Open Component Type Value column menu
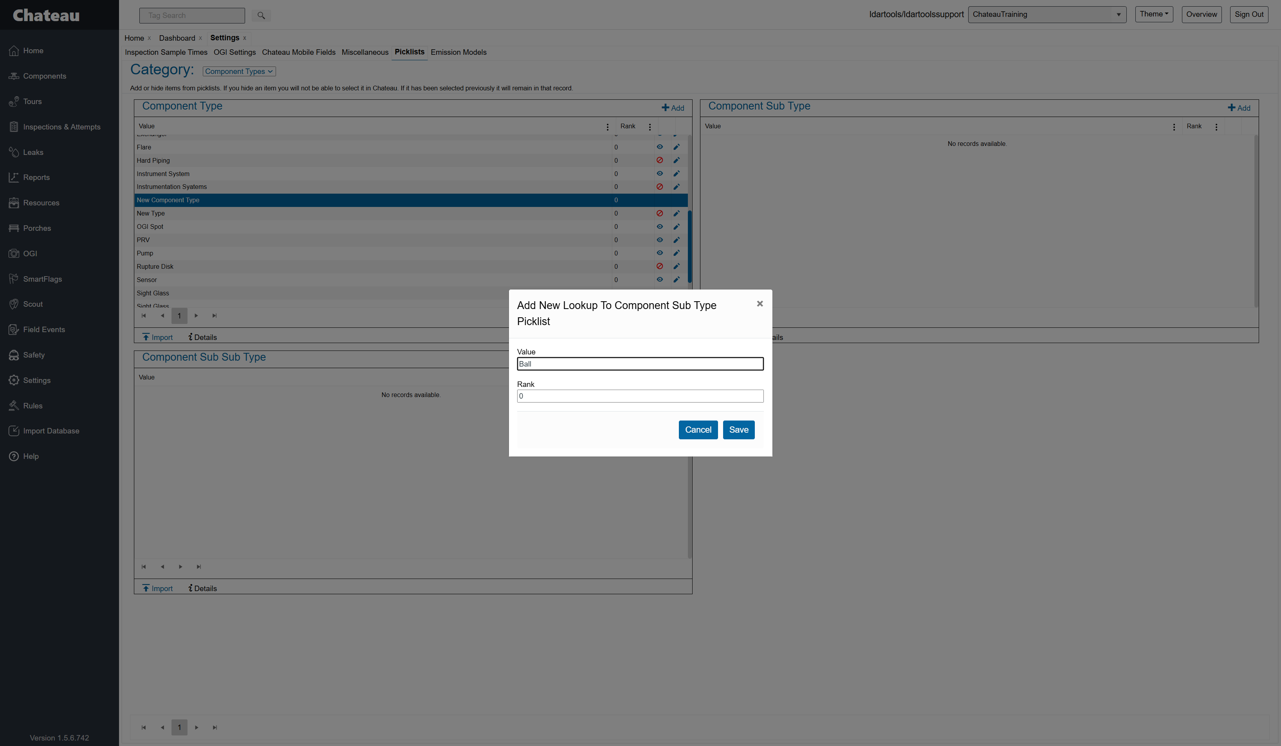 click(x=607, y=127)
